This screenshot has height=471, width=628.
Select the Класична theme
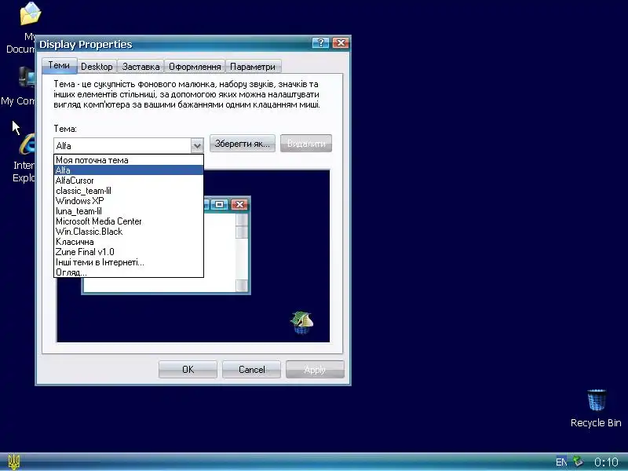coord(129,242)
